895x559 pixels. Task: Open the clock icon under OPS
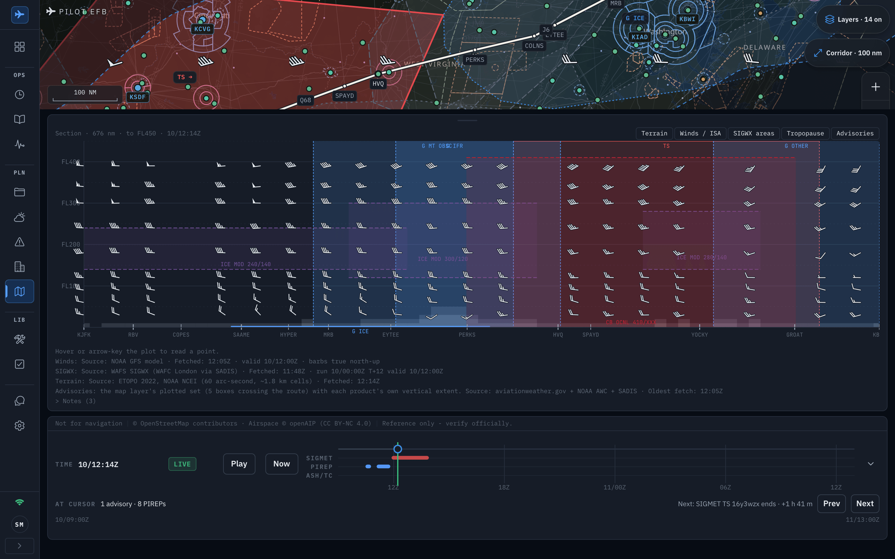point(20,95)
